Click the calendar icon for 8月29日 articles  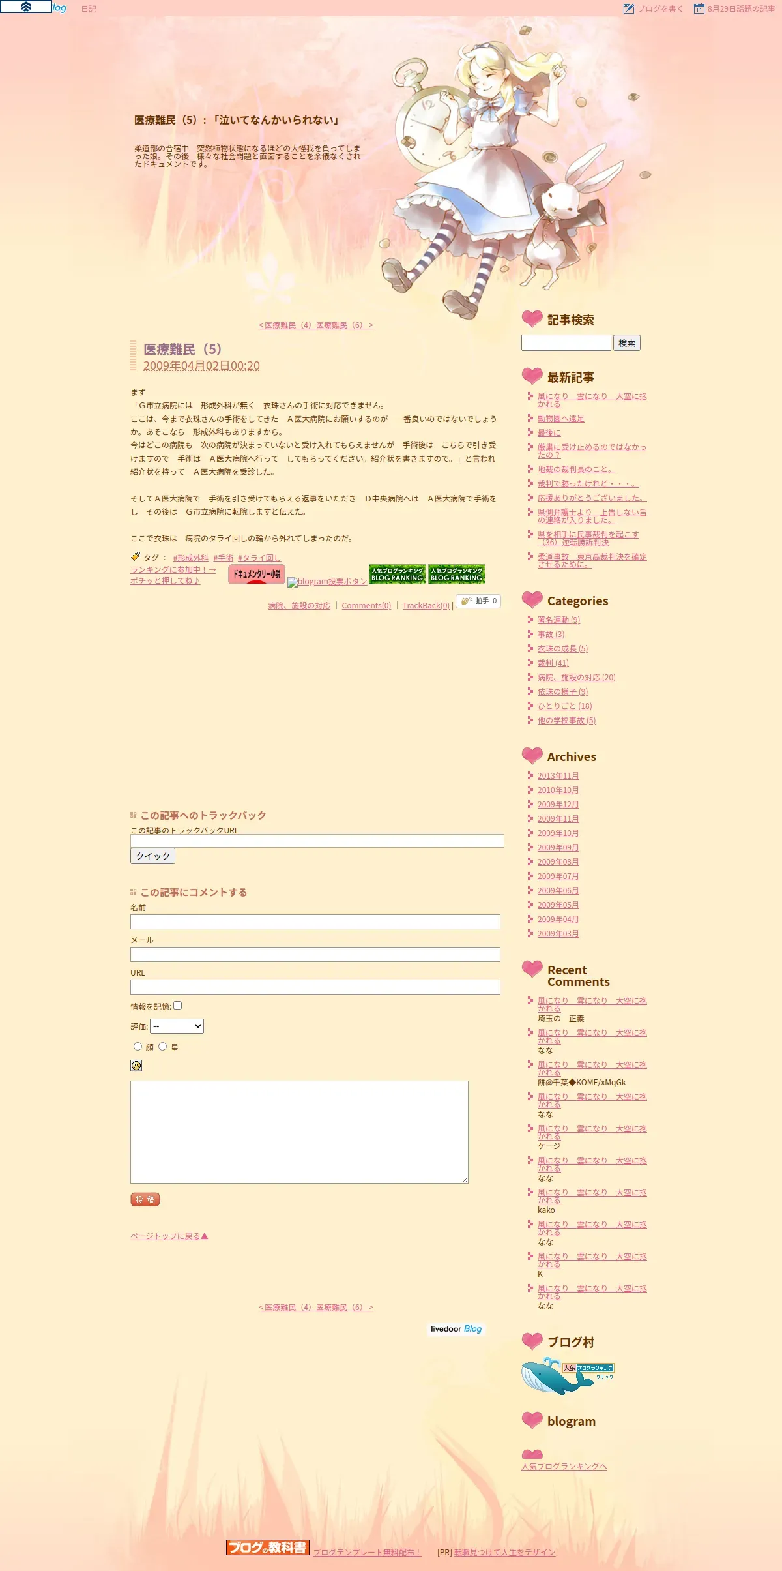pyautogui.click(x=699, y=8)
